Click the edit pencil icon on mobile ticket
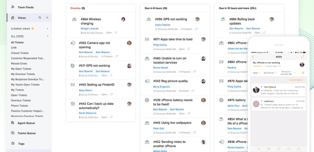 303,57
